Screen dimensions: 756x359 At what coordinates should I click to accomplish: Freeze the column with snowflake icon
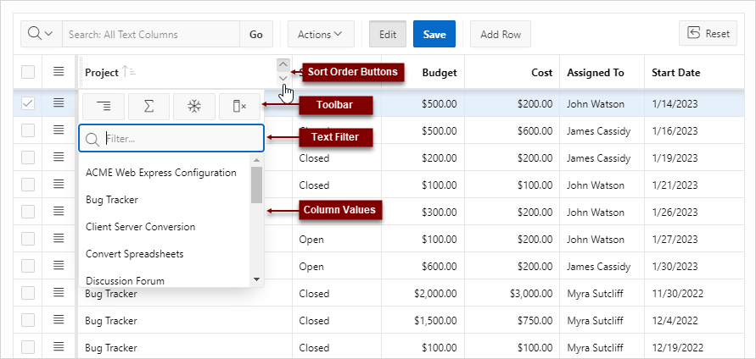point(194,106)
